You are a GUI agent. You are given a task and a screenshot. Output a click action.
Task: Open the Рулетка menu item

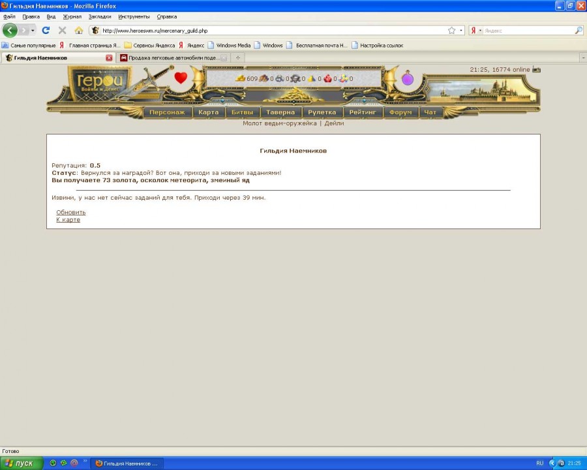point(322,112)
